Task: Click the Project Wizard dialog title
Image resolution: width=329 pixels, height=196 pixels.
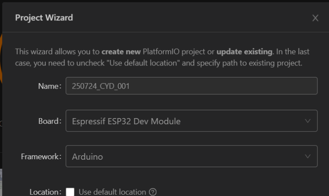Action: pyautogui.click(x=44, y=18)
